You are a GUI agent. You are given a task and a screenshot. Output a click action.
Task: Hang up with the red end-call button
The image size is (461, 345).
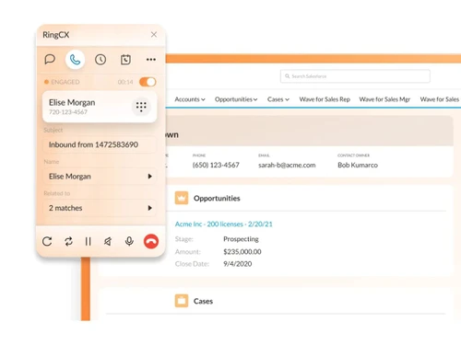point(151,241)
